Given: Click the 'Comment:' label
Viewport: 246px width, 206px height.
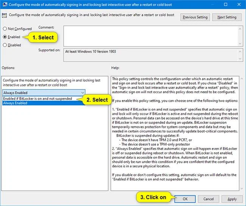Looking at the screenshot, I should click(x=46, y=27).
